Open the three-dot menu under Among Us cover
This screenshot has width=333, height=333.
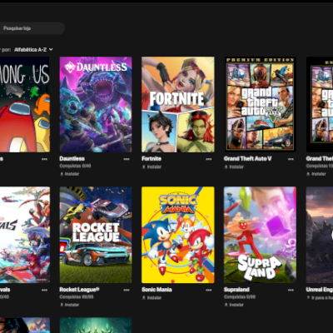coord(44,159)
